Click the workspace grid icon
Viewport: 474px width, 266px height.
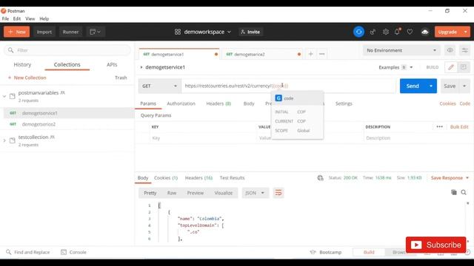tap(178, 32)
